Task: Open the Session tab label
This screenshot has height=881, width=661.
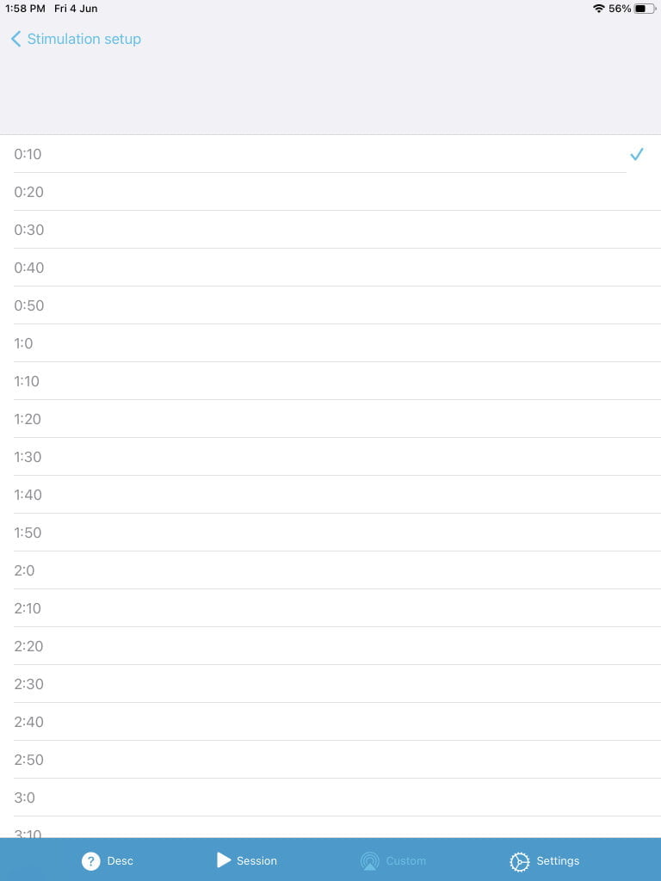Action: coord(256,860)
